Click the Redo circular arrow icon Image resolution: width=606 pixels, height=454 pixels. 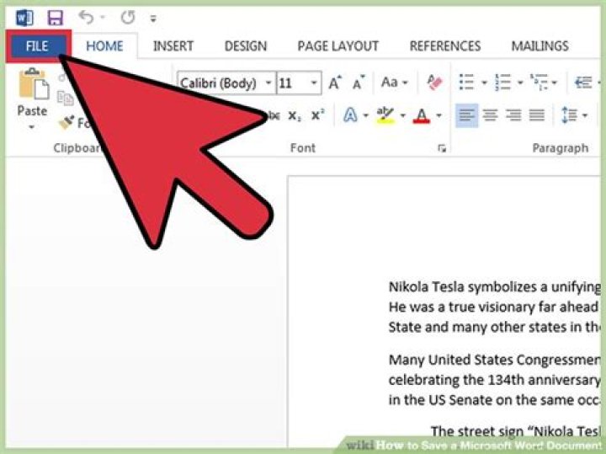(128, 18)
